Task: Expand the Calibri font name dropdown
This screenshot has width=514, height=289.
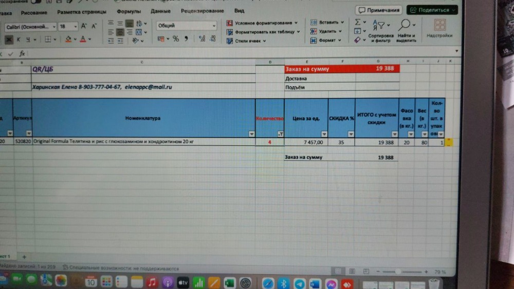Action: (53, 26)
